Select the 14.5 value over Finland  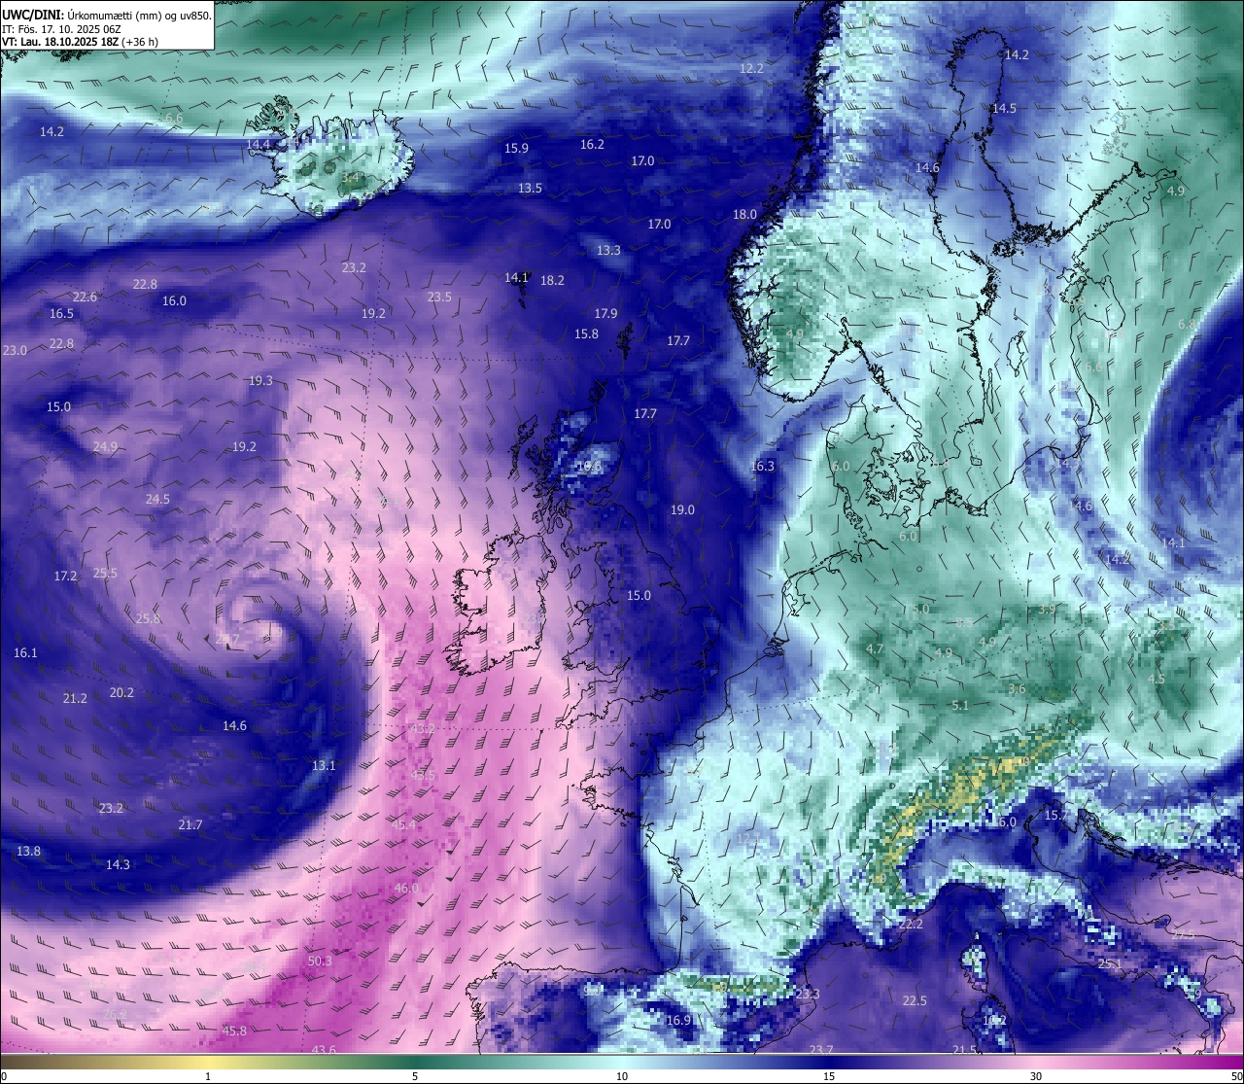[x=1004, y=109]
